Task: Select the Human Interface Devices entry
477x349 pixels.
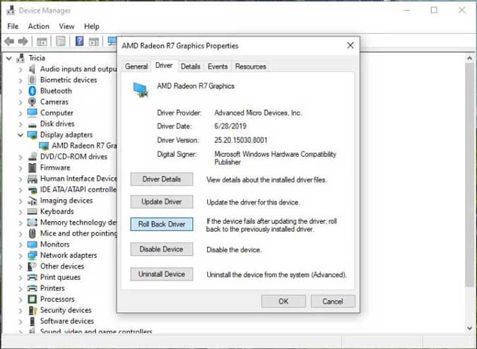Action: pyautogui.click(x=78, y=179)
